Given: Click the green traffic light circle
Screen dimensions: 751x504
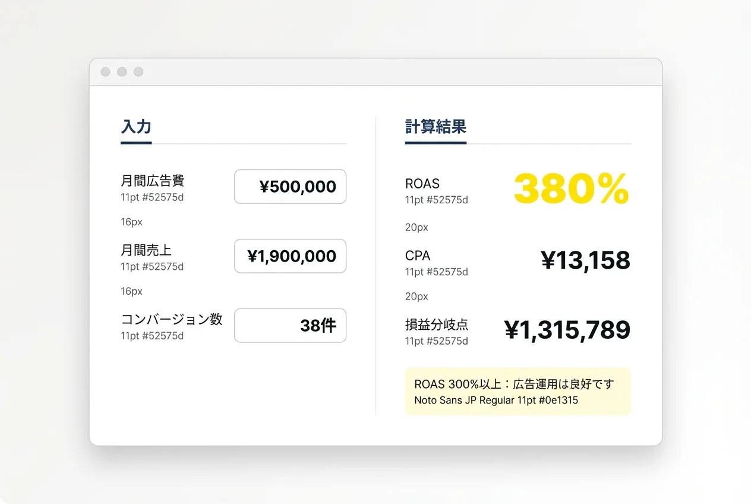Looking at the screenshot, I should pos(138,71).
